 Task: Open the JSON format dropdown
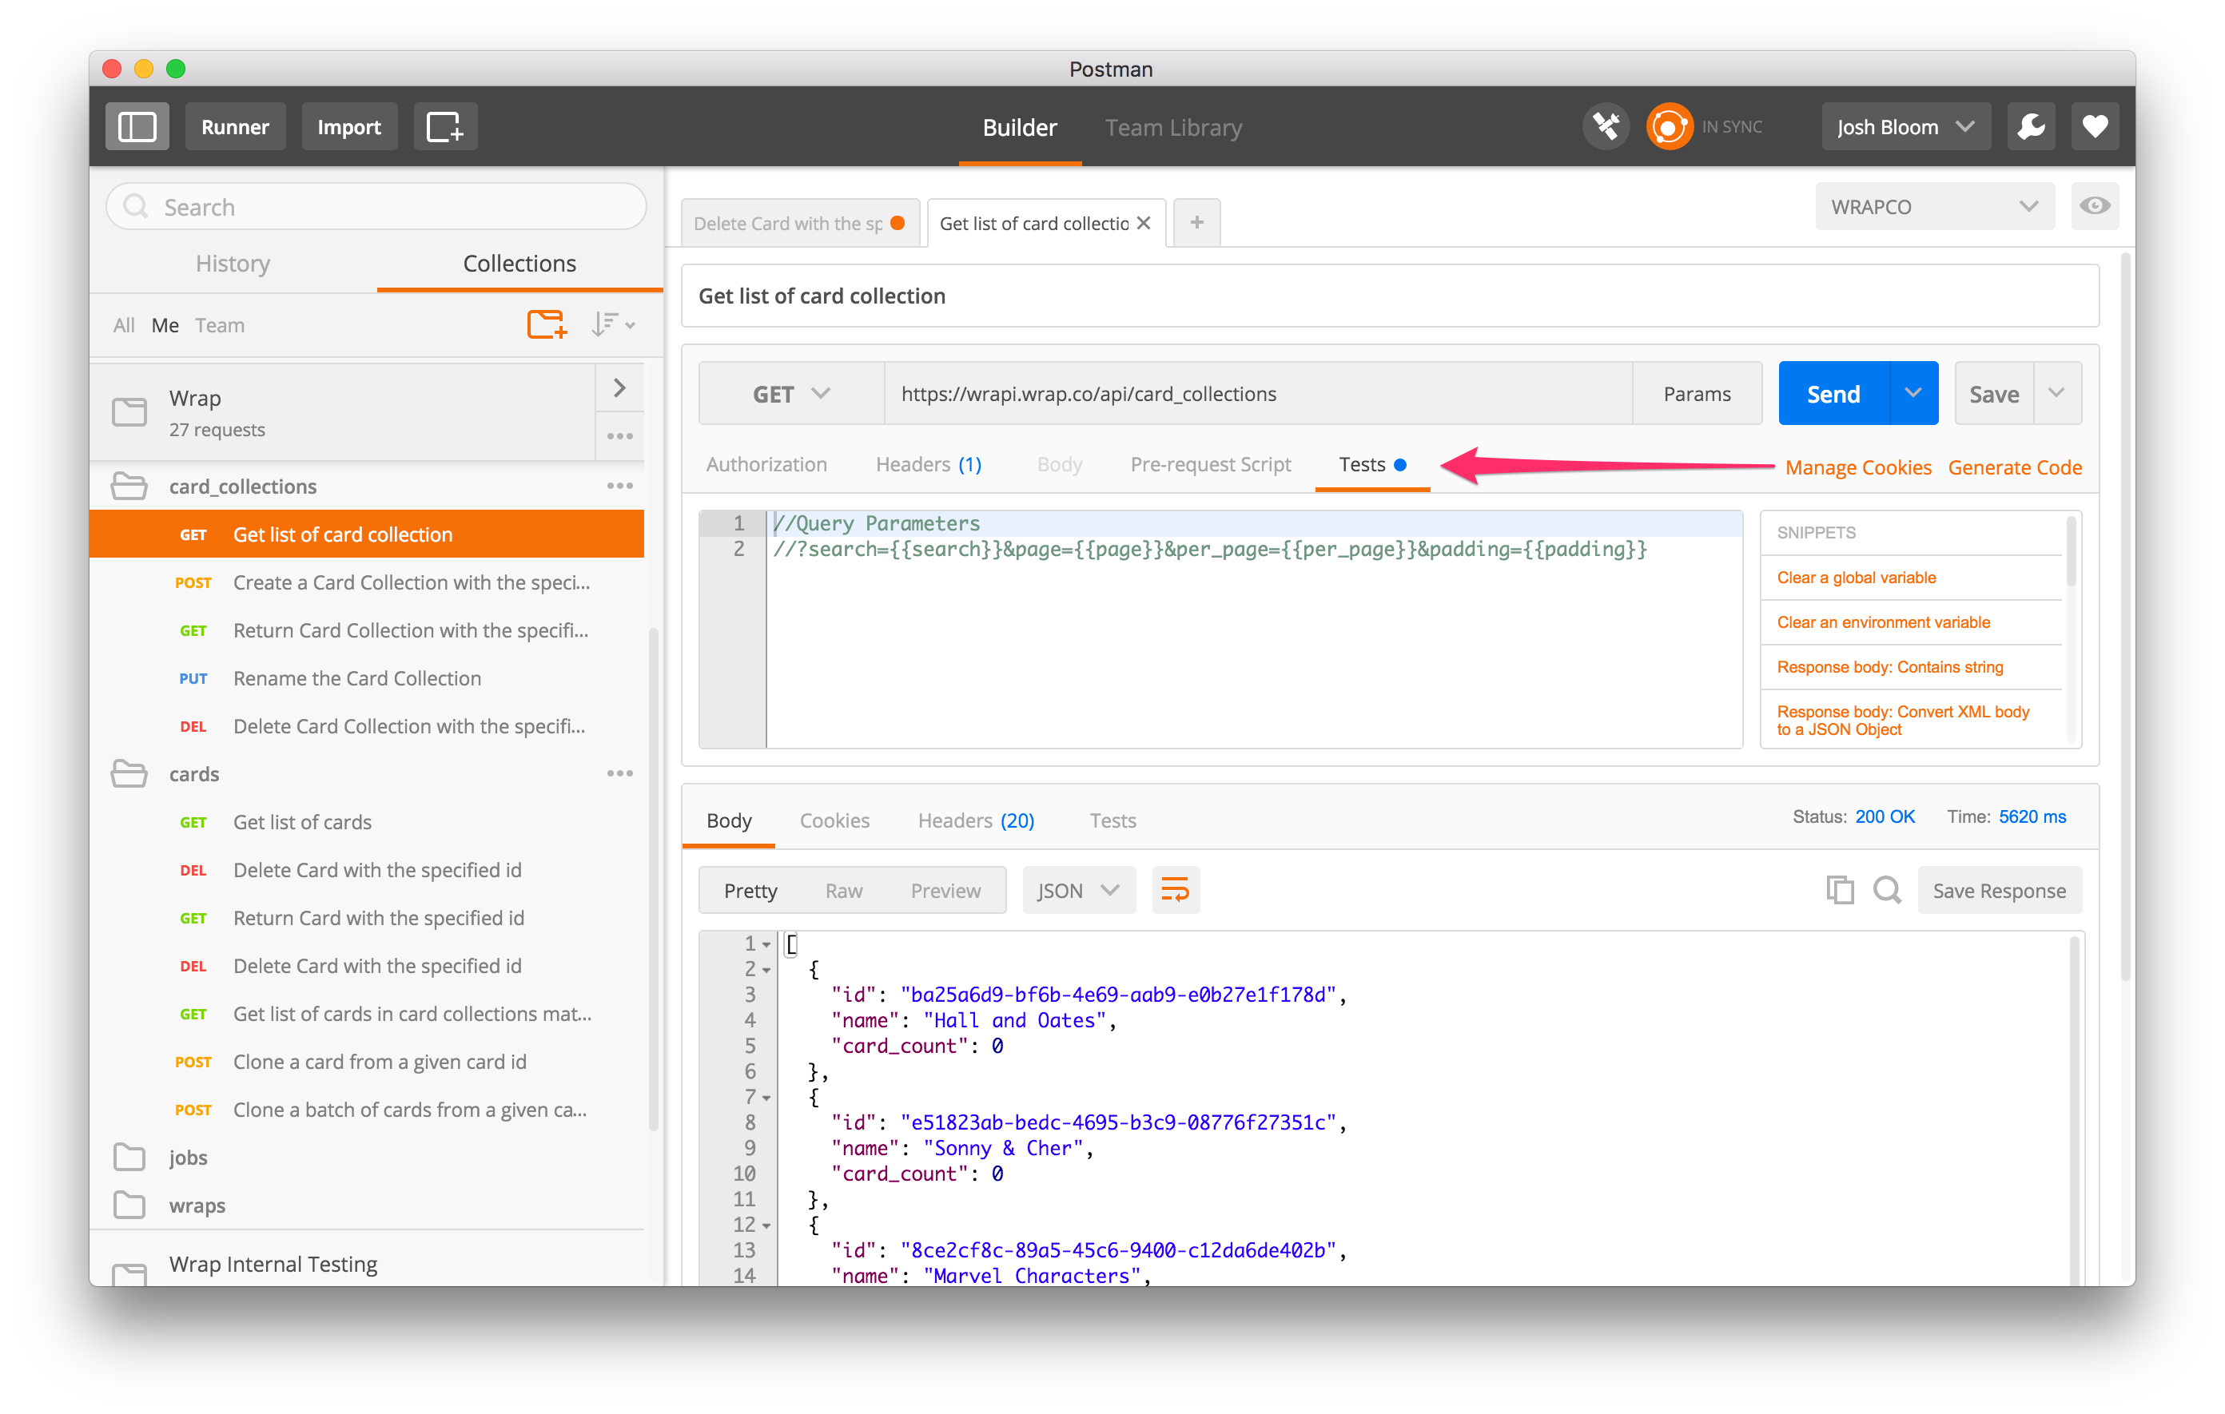(1078, 889)
